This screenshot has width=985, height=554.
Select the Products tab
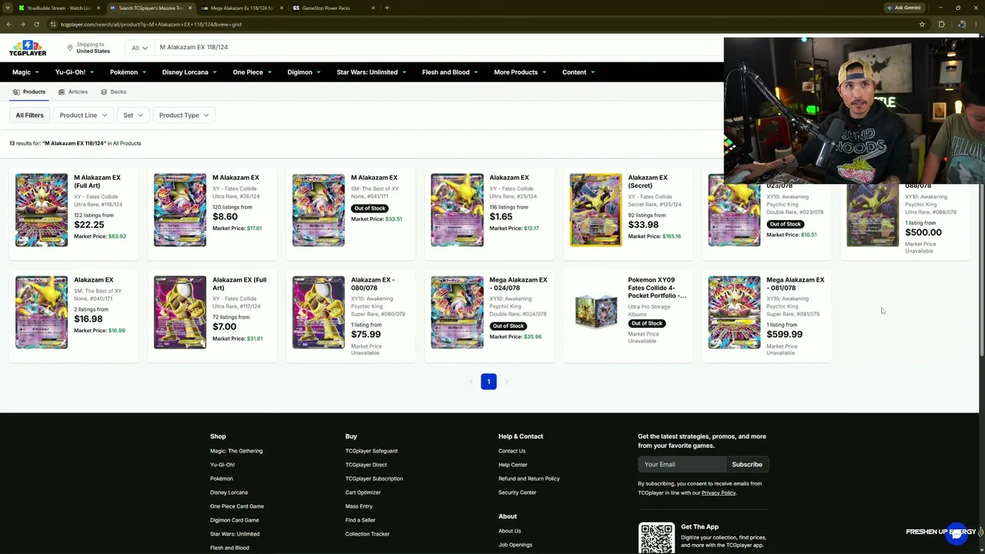tap(29, 92)
